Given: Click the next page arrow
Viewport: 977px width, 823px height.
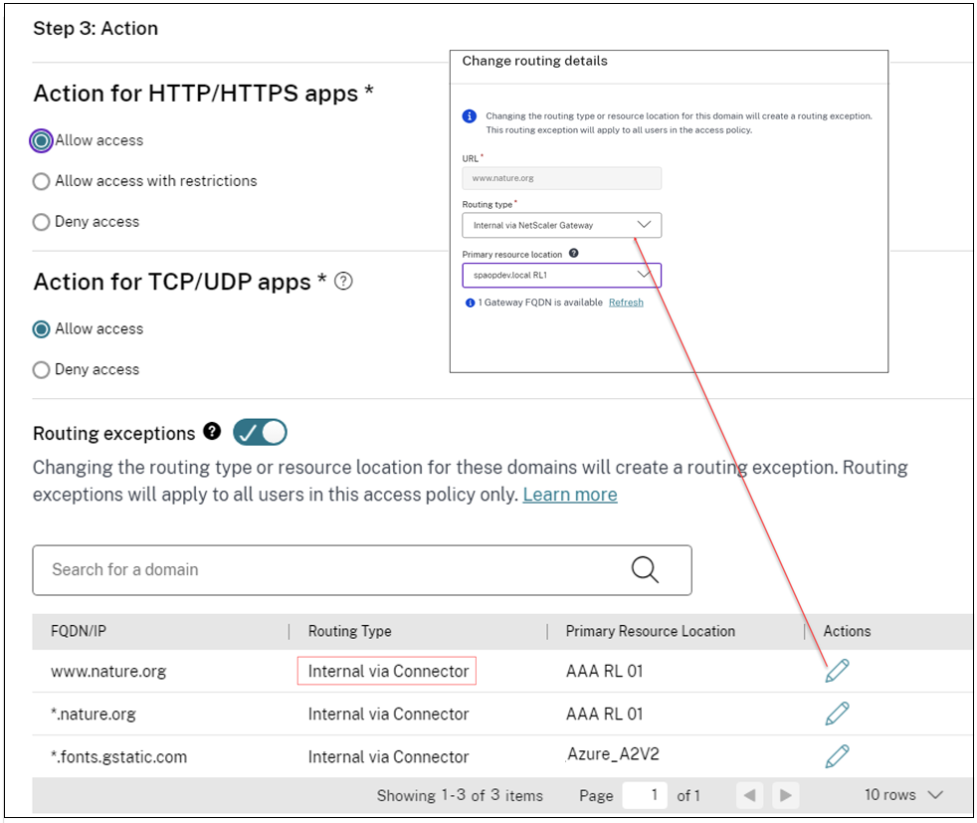Looking at the screenshot, I should point(785,794).
